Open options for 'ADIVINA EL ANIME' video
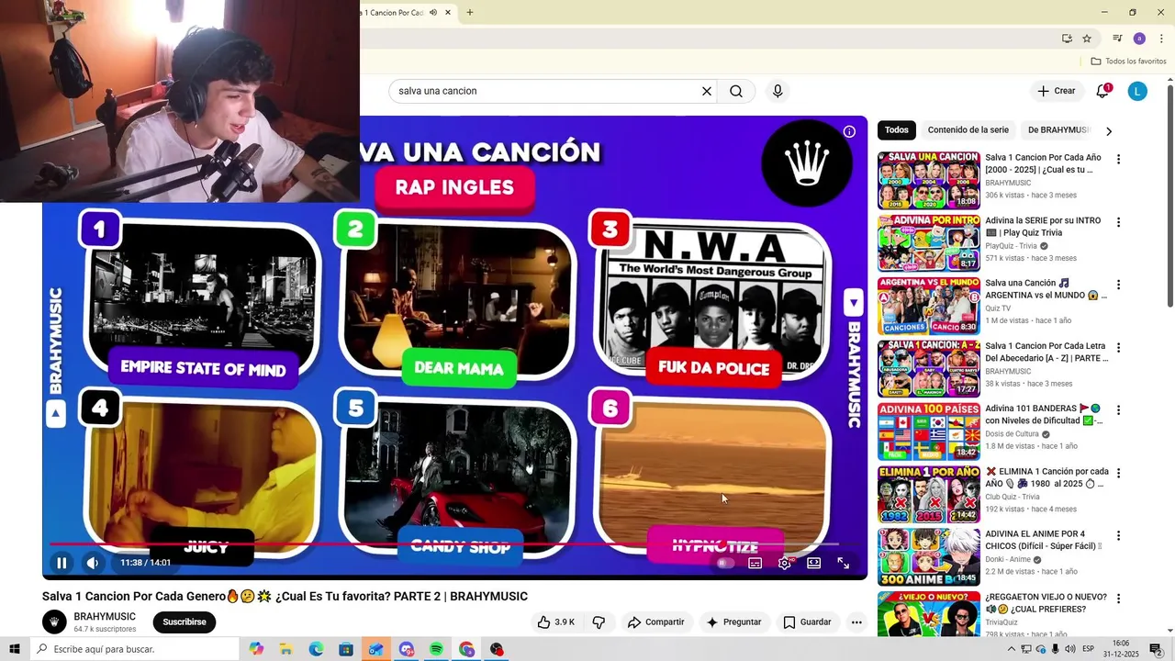The image size is (1175, 661). coord(1118,535)
